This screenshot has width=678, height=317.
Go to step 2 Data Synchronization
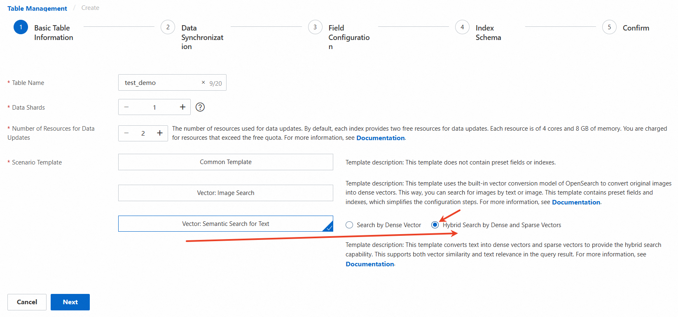click(168, 28)
